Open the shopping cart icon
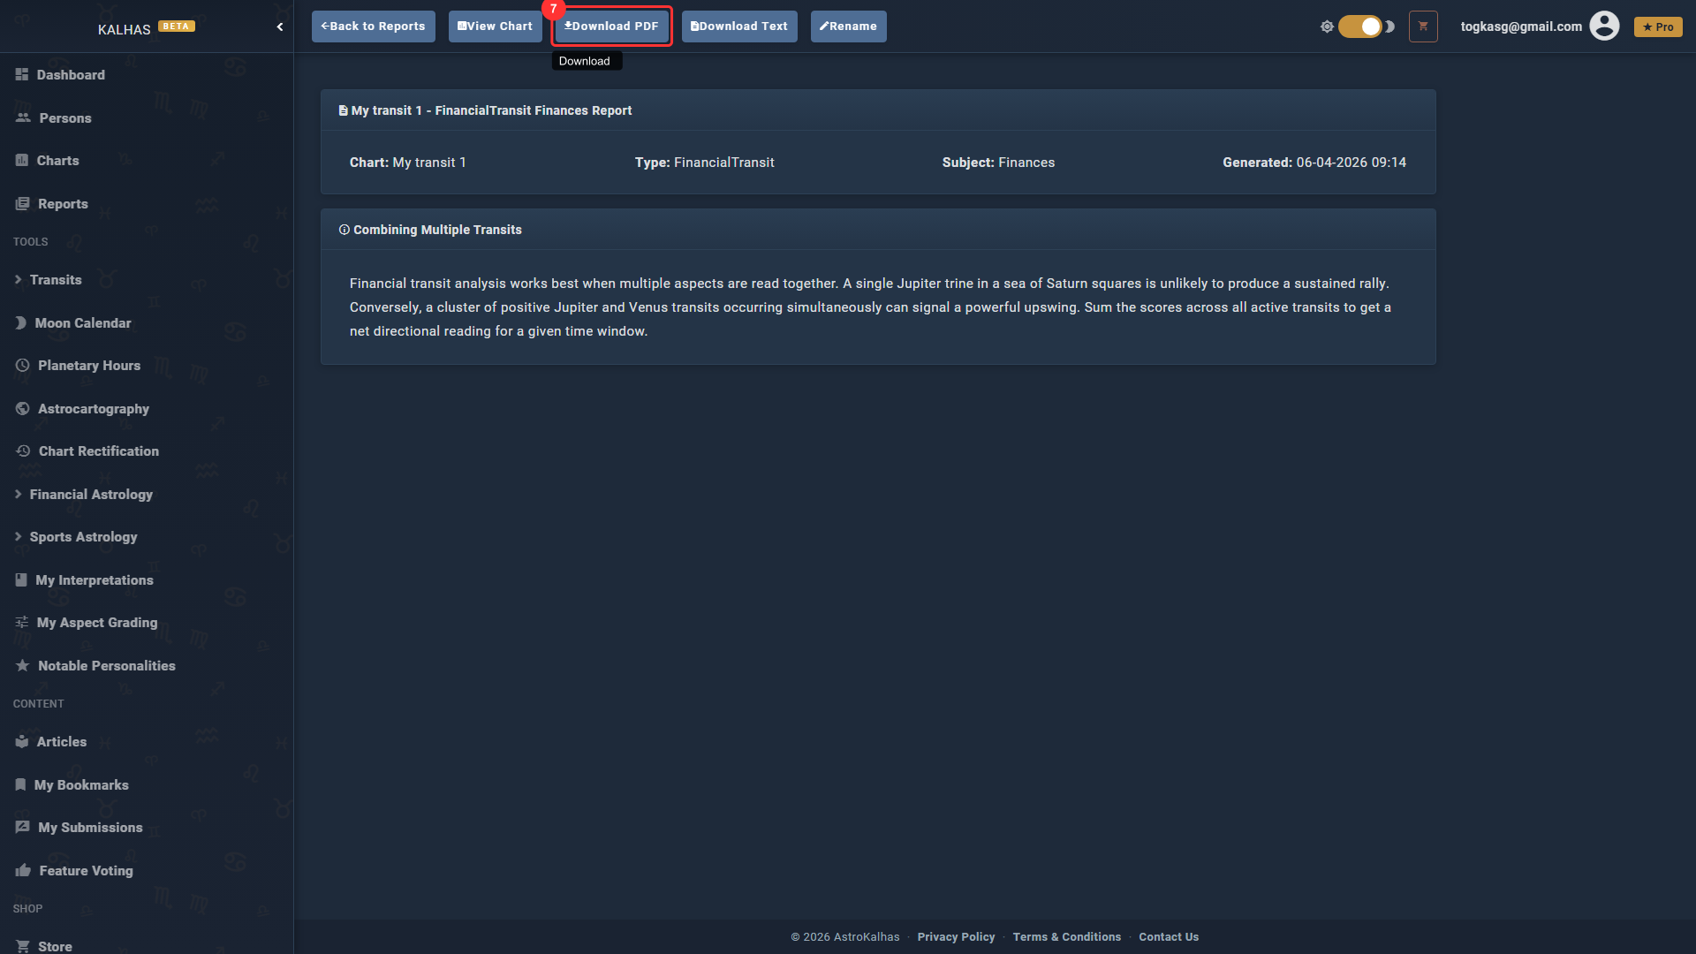1696x954 pixels. [1423, 26]
